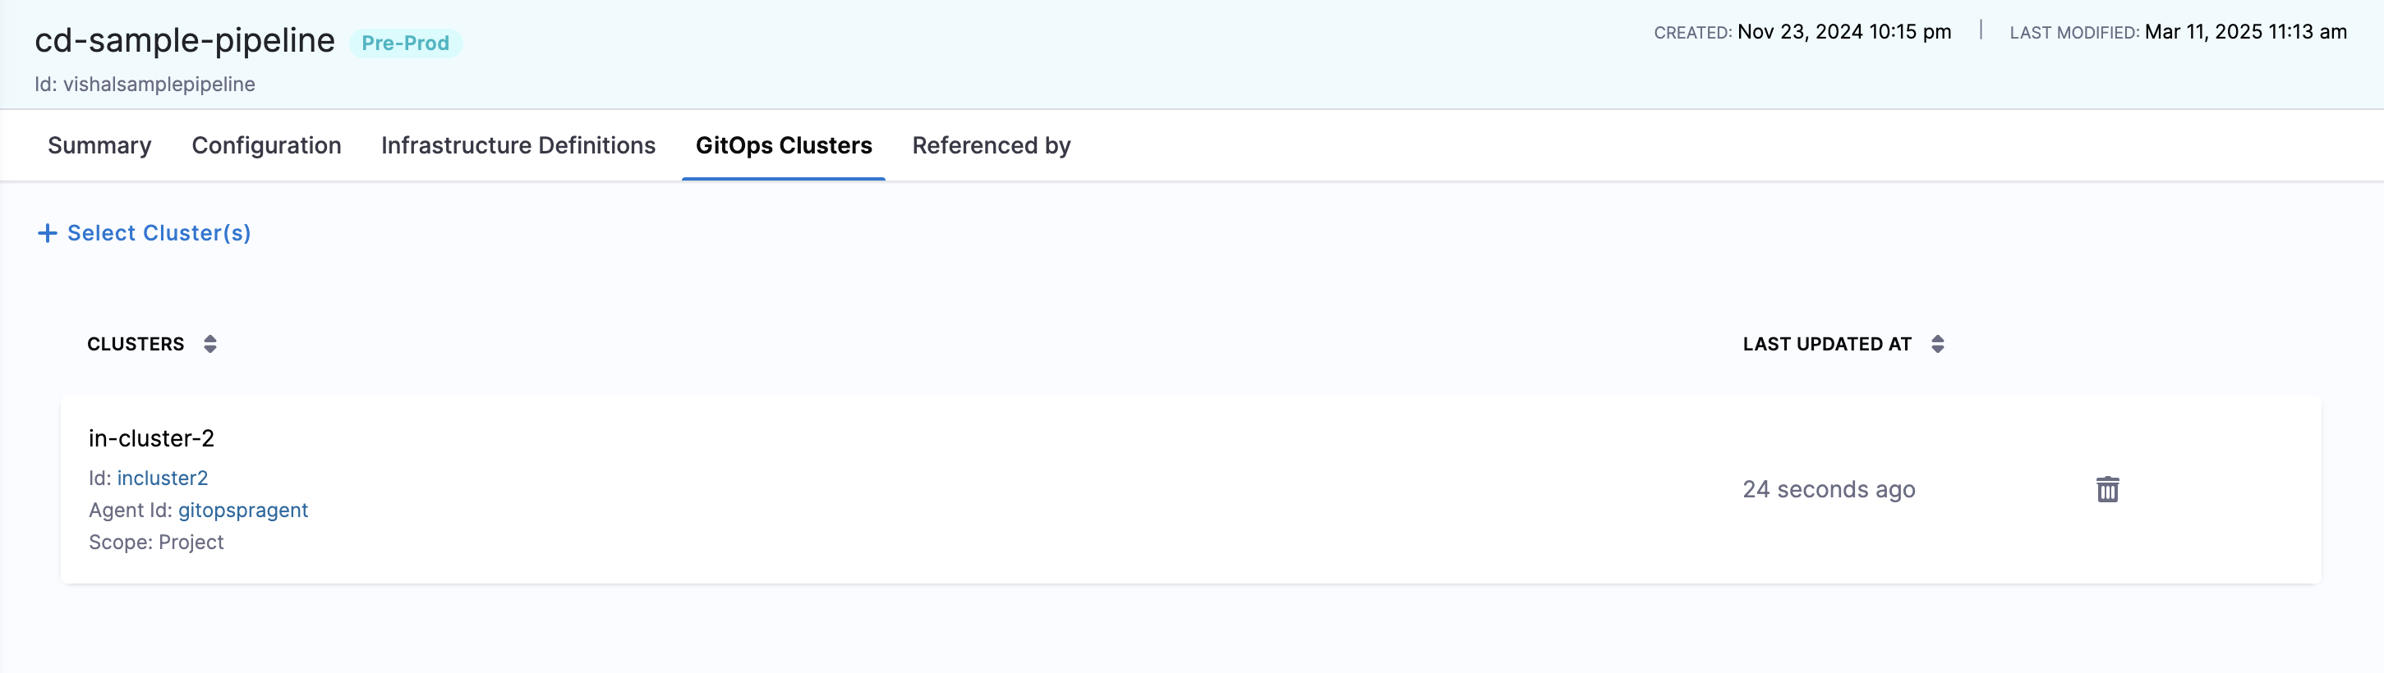
Task: Sort using the LAST UPDATED AT arrows
Action: 1937,344
